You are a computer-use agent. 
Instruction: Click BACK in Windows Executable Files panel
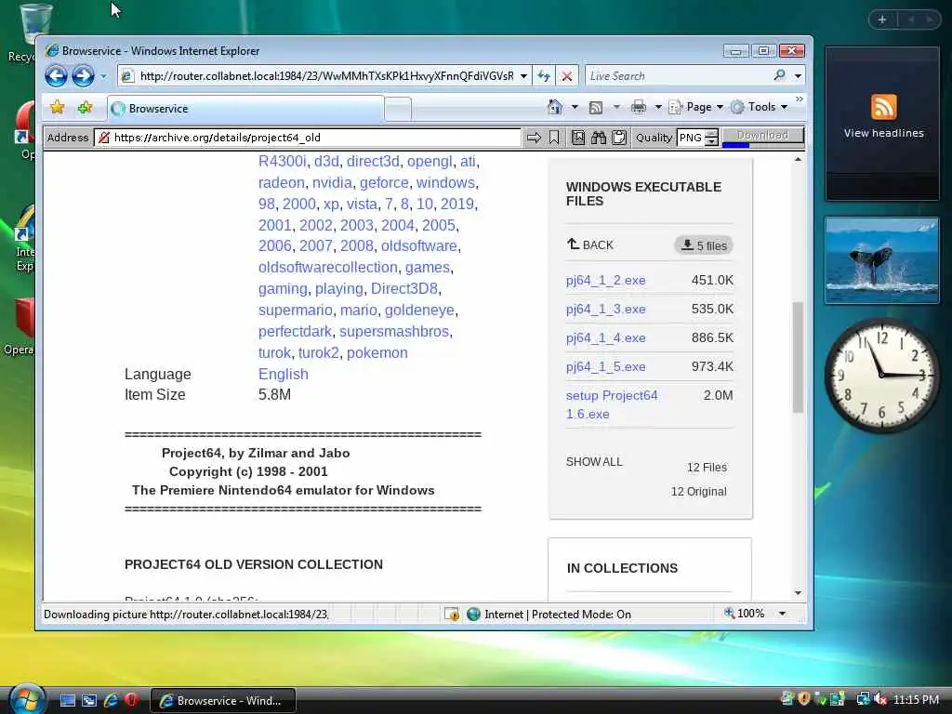(590, 245)
